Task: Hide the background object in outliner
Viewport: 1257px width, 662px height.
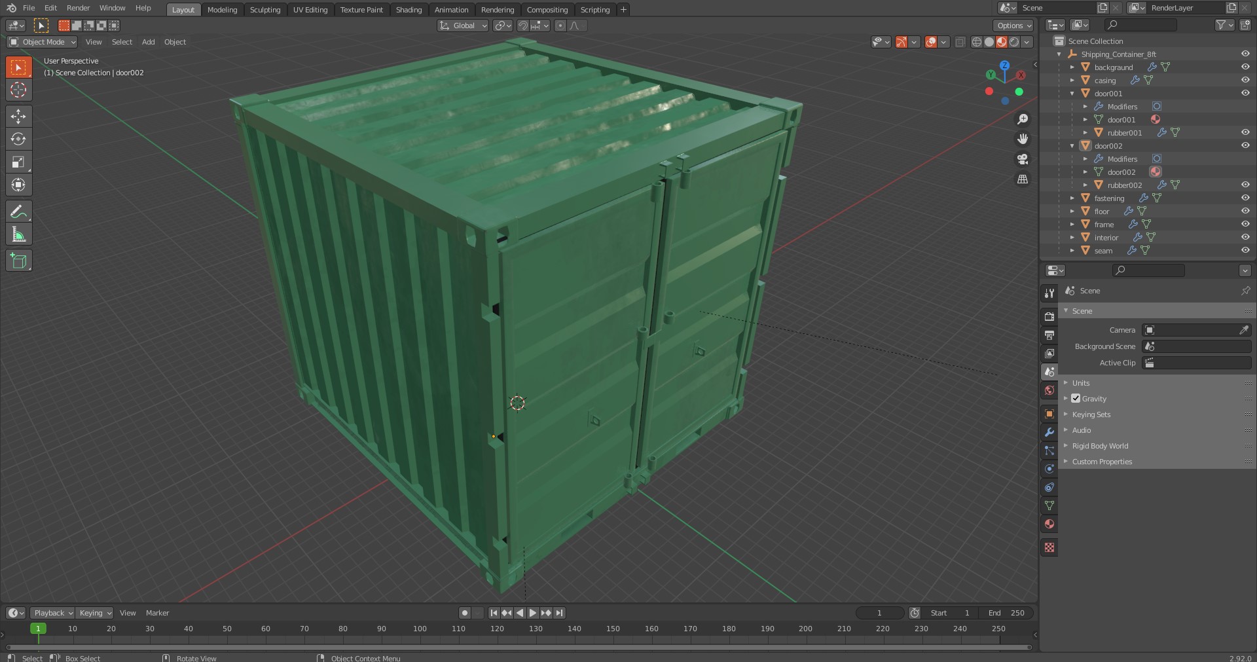Action: click(1245, 67)
